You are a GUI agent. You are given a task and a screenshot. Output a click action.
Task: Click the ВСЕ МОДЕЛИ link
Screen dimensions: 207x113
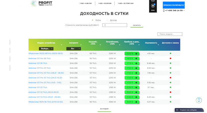[x=104, y=109]
